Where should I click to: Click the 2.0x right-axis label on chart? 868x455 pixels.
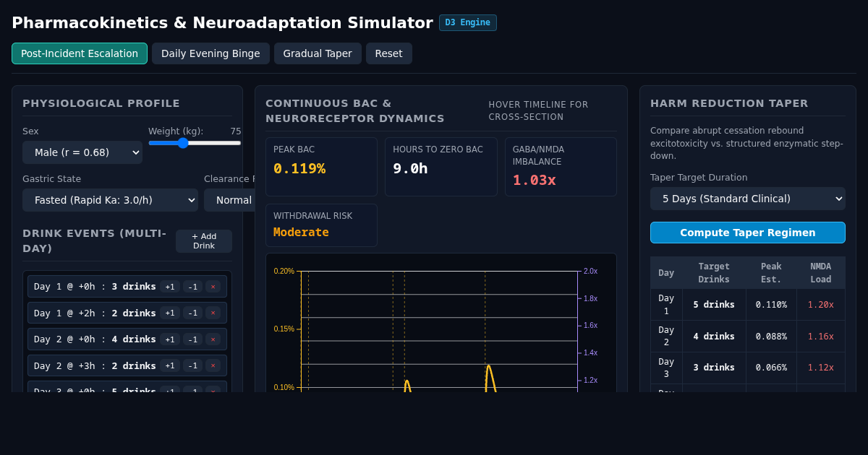tap(590, 272)
